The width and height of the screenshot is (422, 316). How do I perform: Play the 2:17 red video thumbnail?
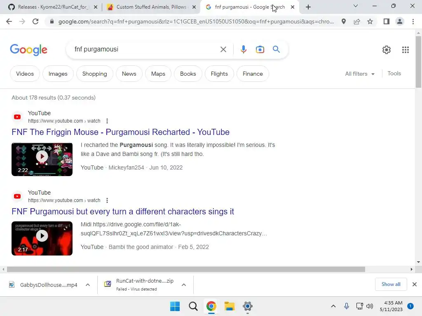42,238
